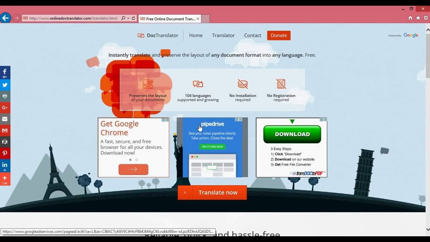Click the No Installation icon
430x242 pixels.
[x=243, y=84]
